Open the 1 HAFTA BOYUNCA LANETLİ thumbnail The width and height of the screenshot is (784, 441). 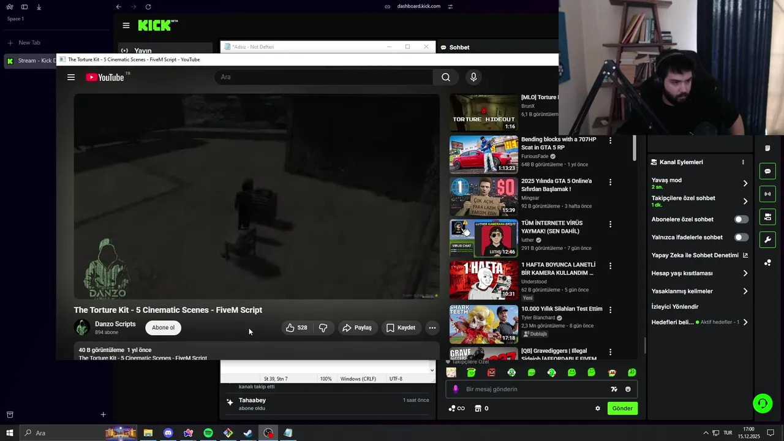tap(484, 281)
